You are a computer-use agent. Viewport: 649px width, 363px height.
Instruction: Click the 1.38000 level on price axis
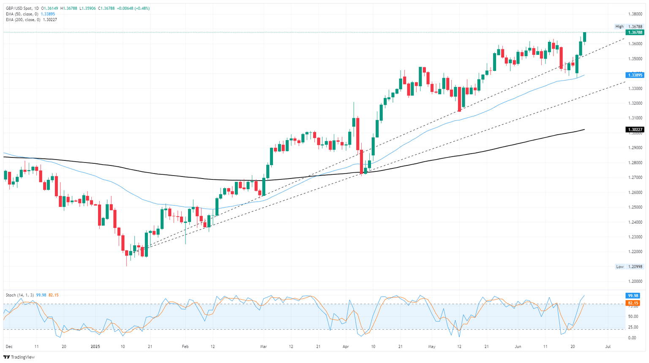click(x=635, y=14)
